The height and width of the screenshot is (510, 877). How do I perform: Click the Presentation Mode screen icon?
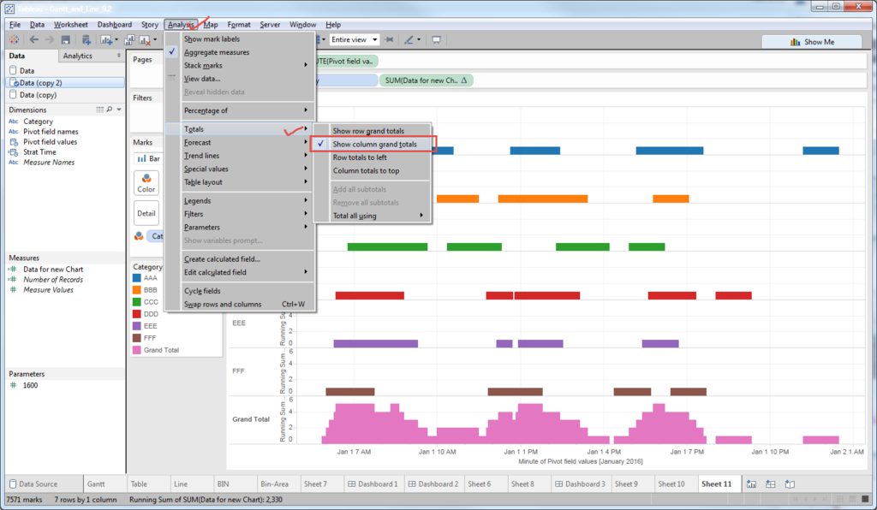(436, 39)
